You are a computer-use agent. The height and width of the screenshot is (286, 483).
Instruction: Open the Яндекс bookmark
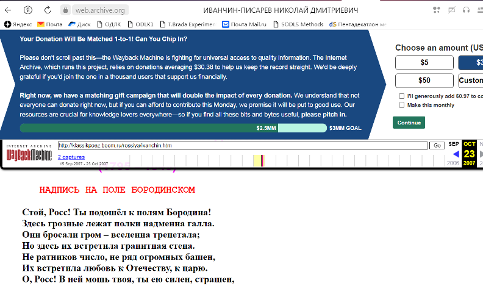tap(18, 24)
